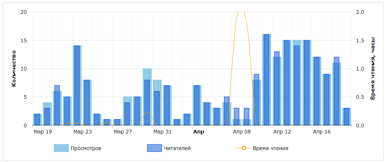Toggle the Просмотров series in the legend
This screenshot has height=162, width=386.
pos(77,148)
